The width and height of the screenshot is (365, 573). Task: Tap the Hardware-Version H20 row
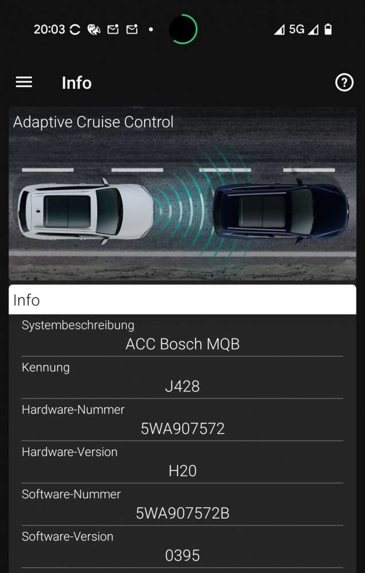[182, 462]
